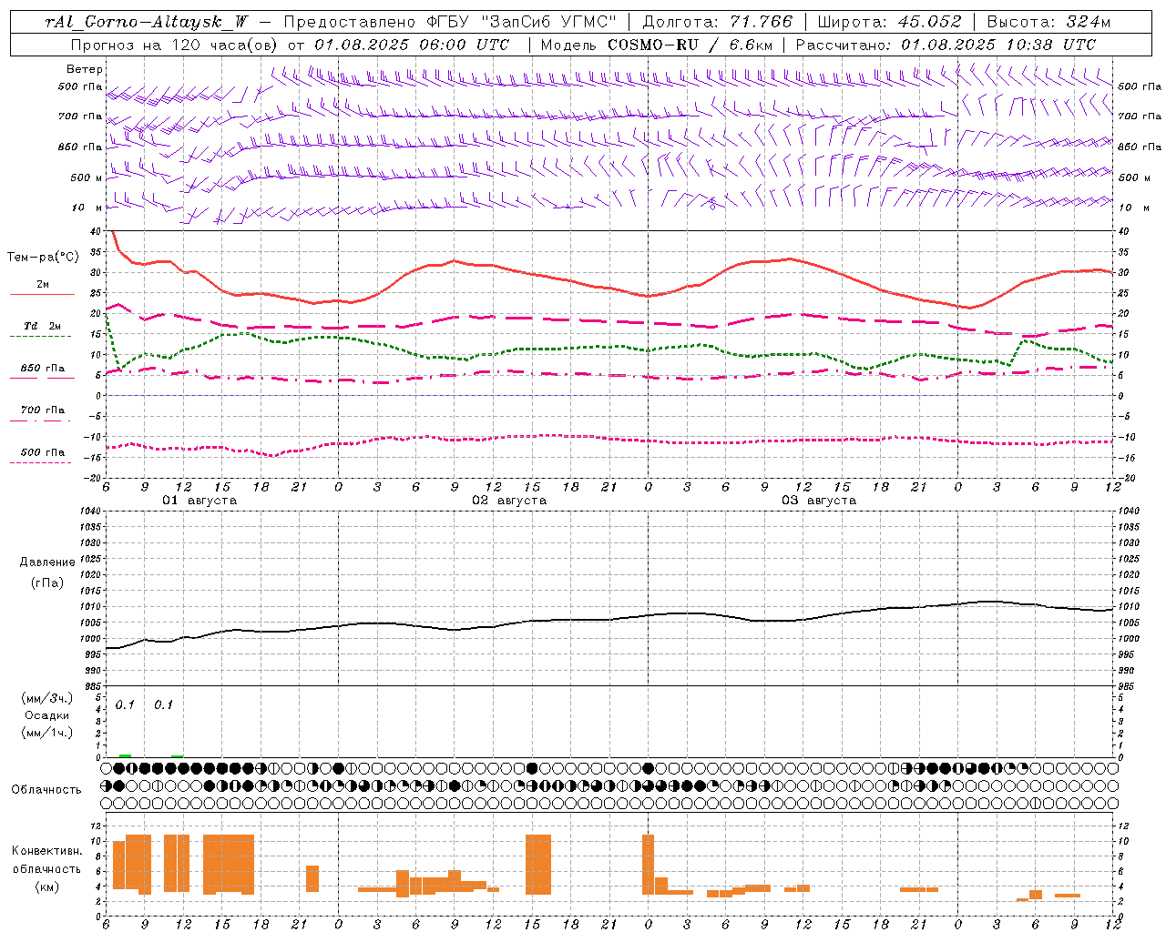Click the station title rAl_Gorno-Altaysk_W
1166x932 pixels.
147,22
